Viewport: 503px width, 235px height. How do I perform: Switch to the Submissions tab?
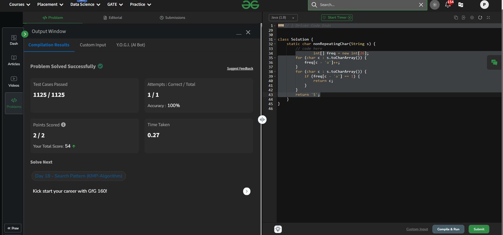click(172, 18)
